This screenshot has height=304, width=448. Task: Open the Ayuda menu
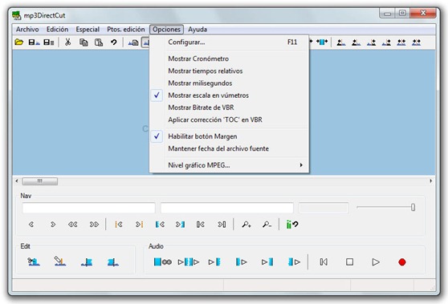pos(198,30)
